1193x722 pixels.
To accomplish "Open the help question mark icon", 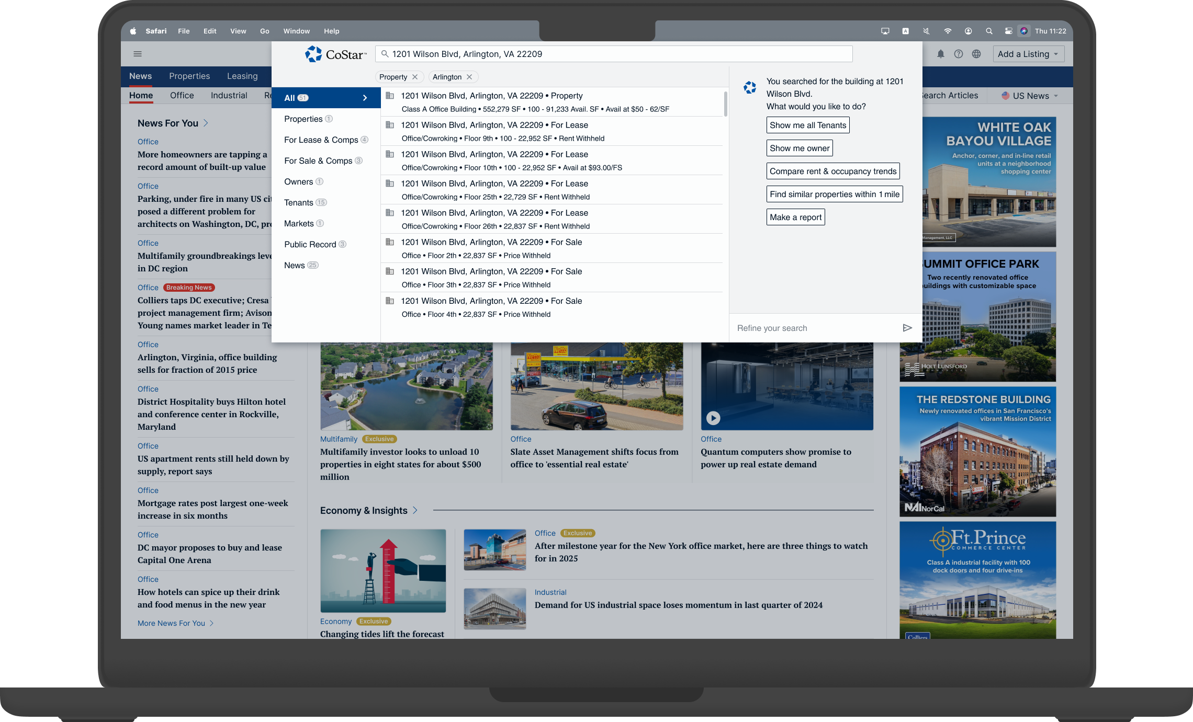I will tap(958, 54).
